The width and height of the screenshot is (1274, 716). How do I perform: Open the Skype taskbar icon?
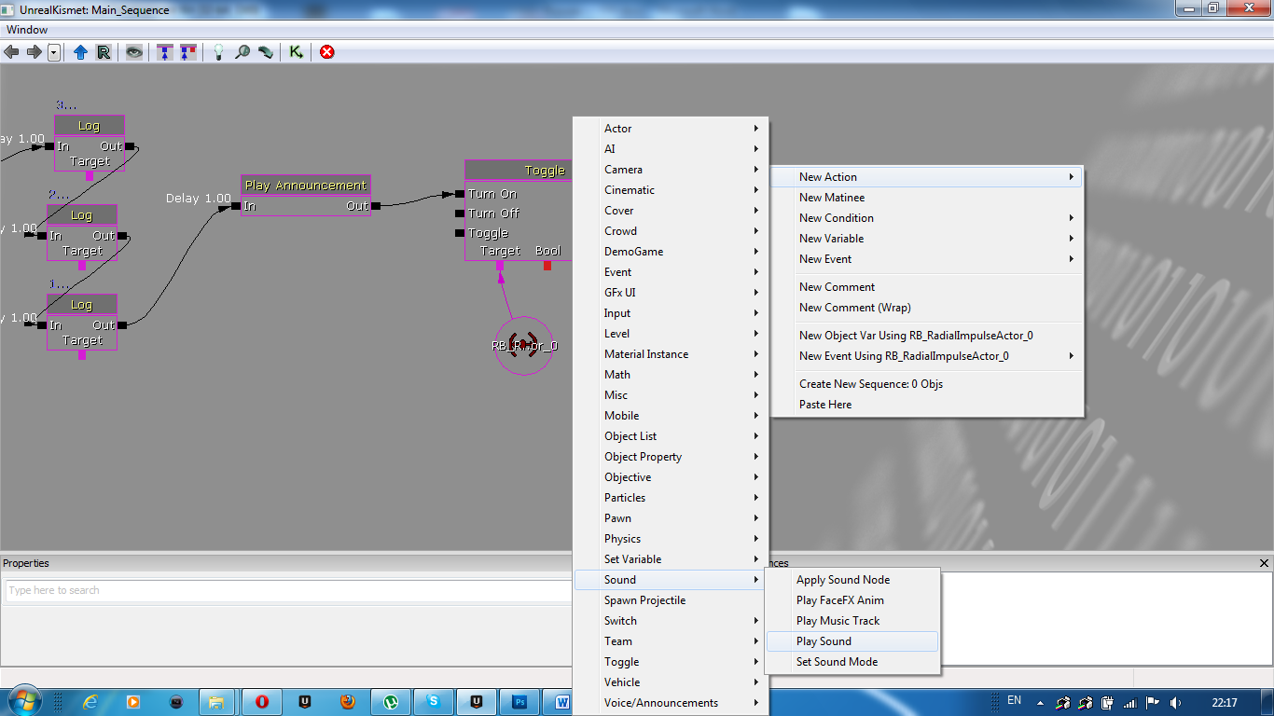coord(434,702)
